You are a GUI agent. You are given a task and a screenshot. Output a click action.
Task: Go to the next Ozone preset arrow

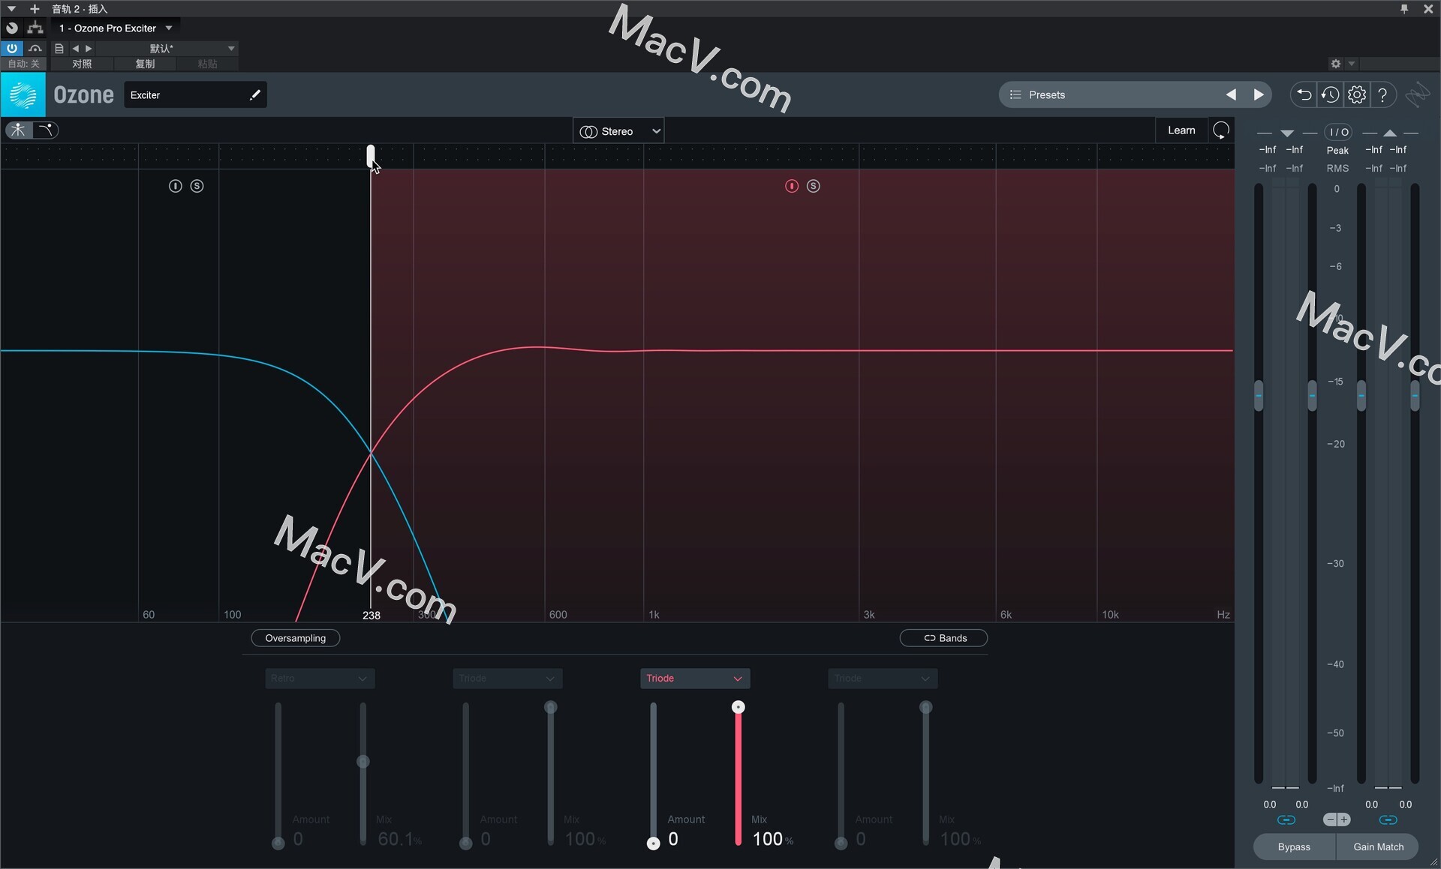[x=1259, y=94]
